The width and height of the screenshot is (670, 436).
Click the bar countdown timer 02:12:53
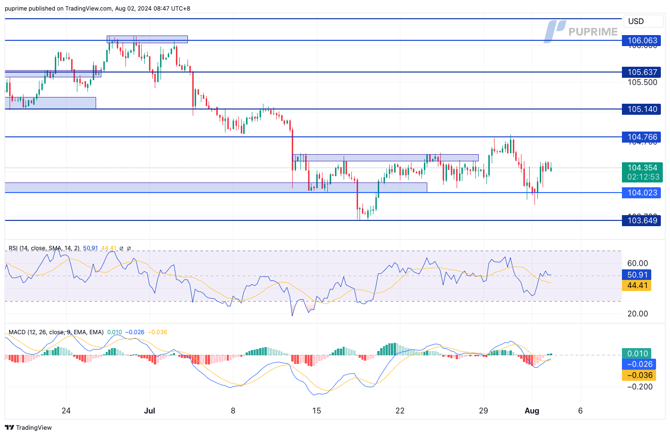642,177
